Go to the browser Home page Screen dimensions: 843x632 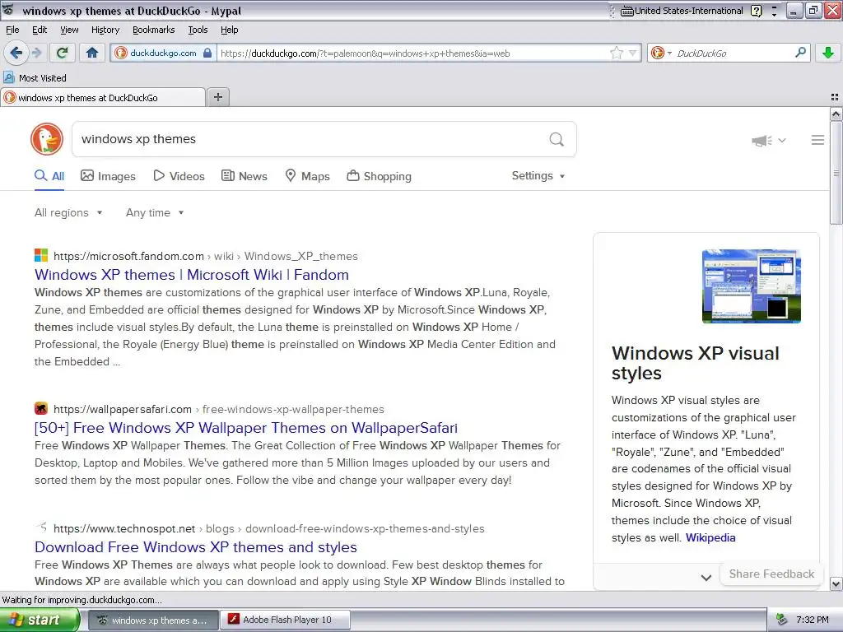point(92,53)
